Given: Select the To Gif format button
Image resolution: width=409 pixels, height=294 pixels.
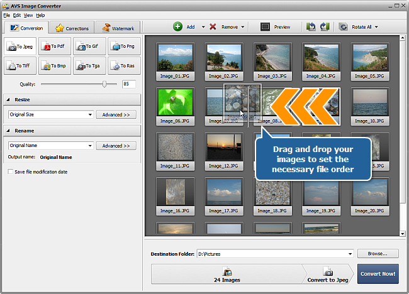Looking at the screenshot, I should click(x=89, y=46).
